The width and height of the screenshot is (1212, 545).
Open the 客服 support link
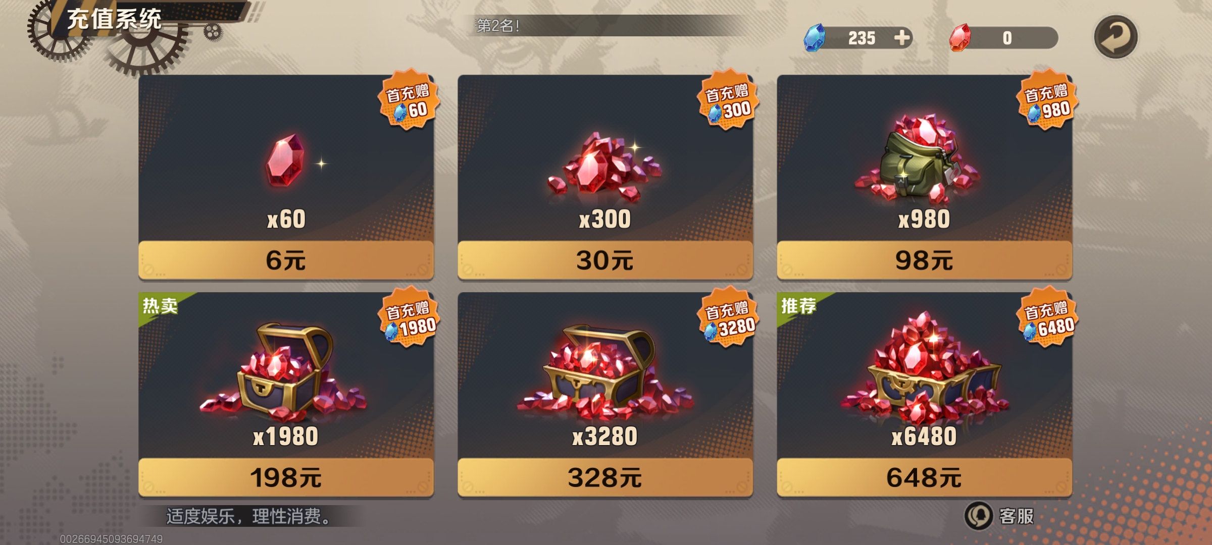[x=1016, y=516]
